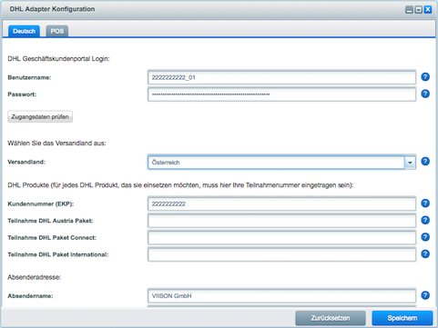Open help for Teilnahme DHL Paket Connect

[x=425, y=237]
